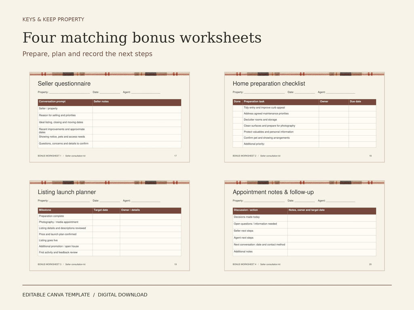
Task: Click 'Showing notice, pets and access needs' row
Action: pyautogui.click(x=109, y=137)
